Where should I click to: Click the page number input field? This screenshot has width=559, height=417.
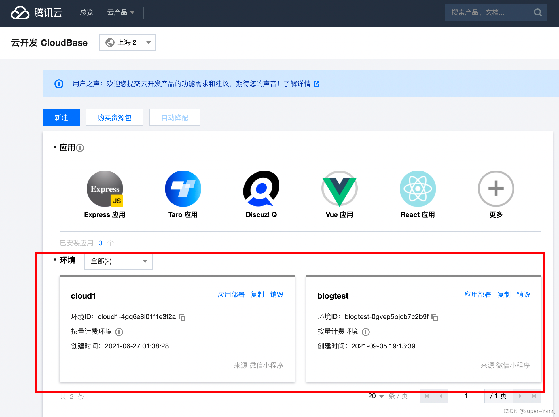pos(466,396)
